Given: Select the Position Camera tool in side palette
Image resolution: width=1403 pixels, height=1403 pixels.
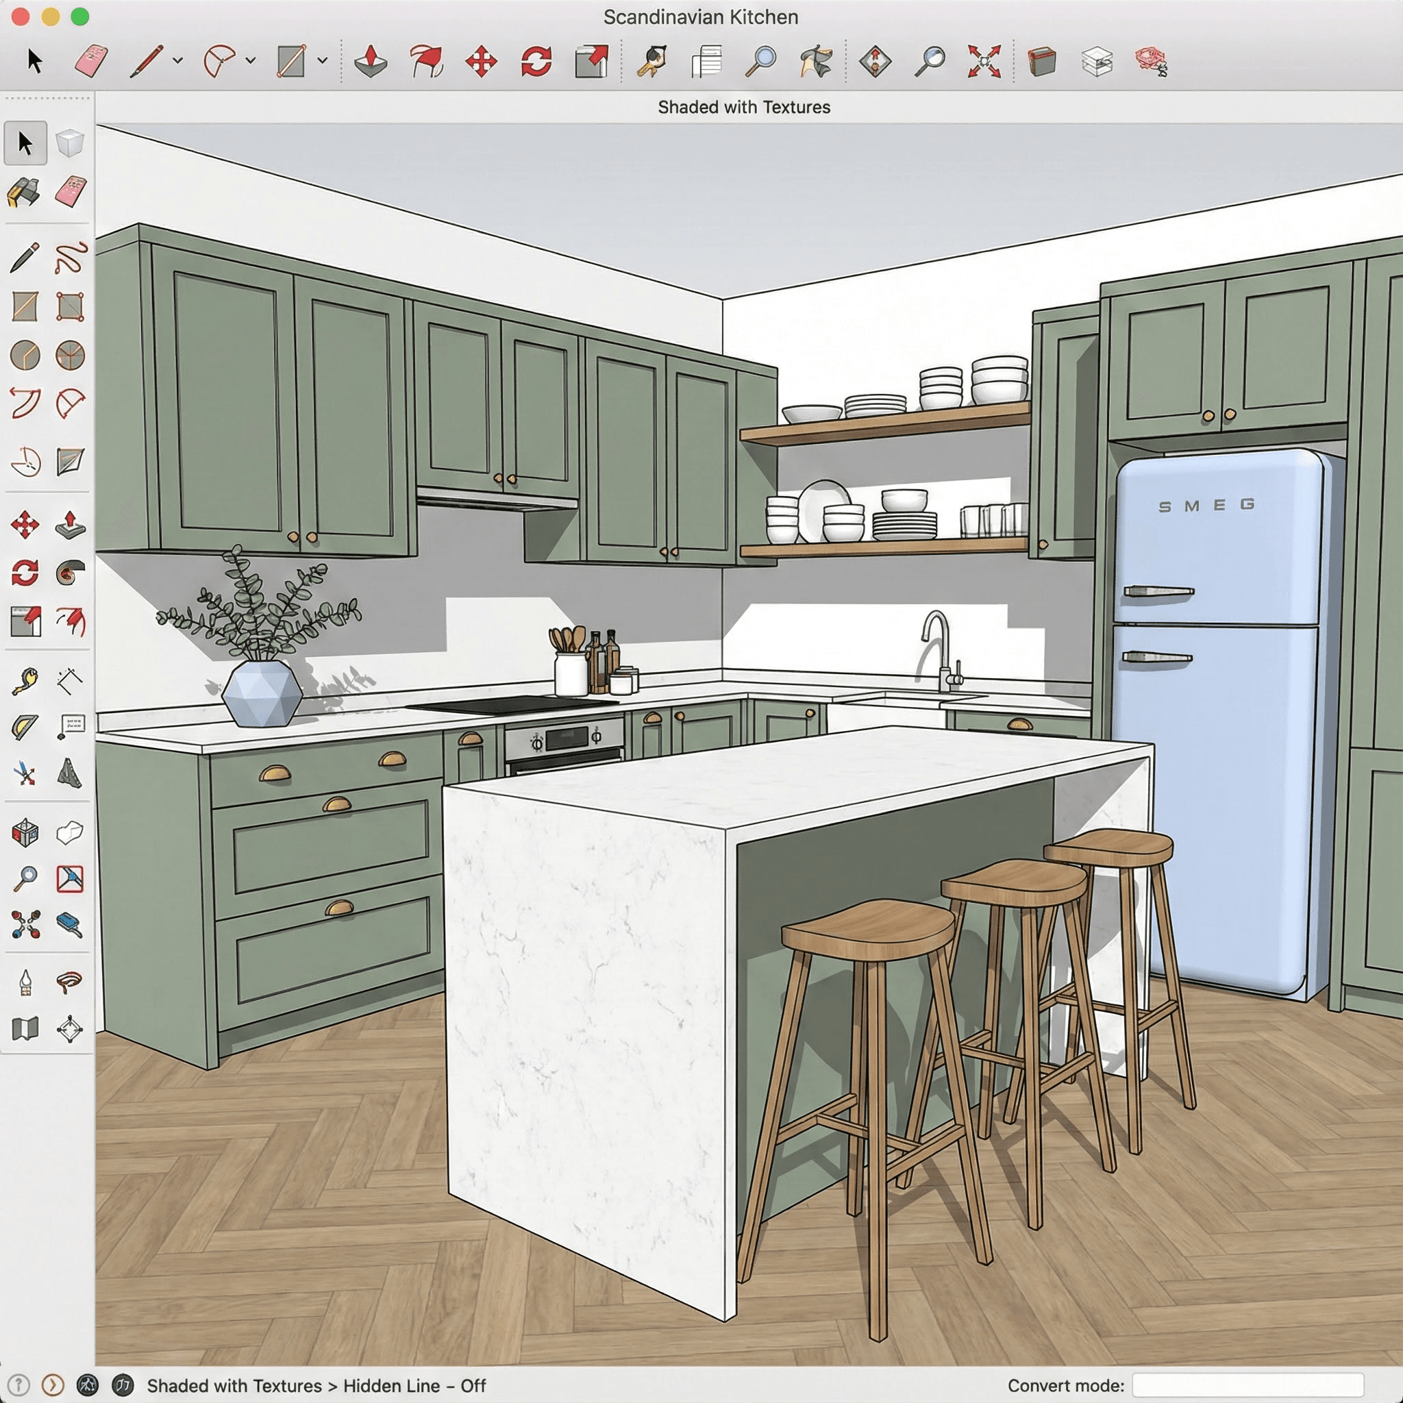Looking at the screenshot, I should coord(25,982).
